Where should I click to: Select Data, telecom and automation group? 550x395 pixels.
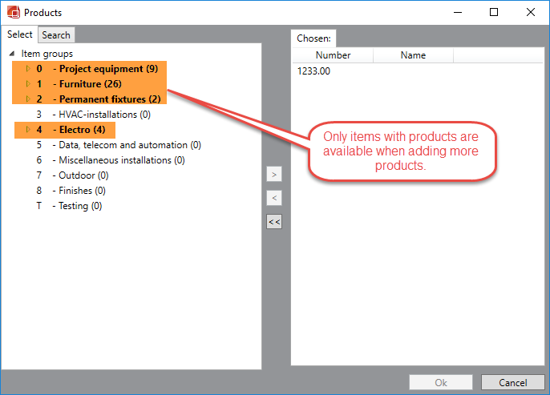[x=127, y=145]
